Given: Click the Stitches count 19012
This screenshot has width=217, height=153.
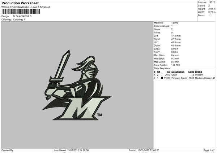Looking at the screenshot, I should click(212, 3).
